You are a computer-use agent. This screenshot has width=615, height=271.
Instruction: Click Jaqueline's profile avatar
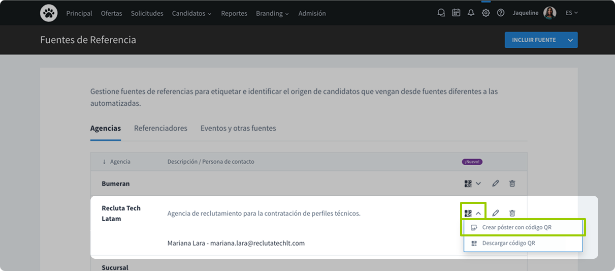coord(550,13)
